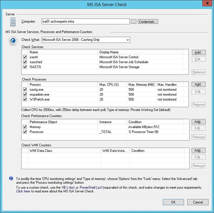Screen dimensions: 214x213
Task: Open the VB (.vbs) script link
Action: (x=68, y=188)
